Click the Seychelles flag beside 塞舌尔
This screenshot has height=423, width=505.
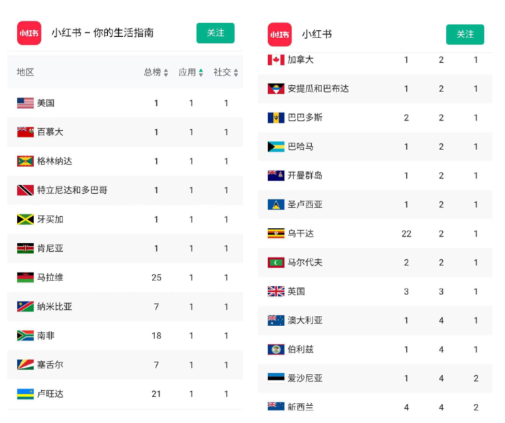(x=25, y=364)
